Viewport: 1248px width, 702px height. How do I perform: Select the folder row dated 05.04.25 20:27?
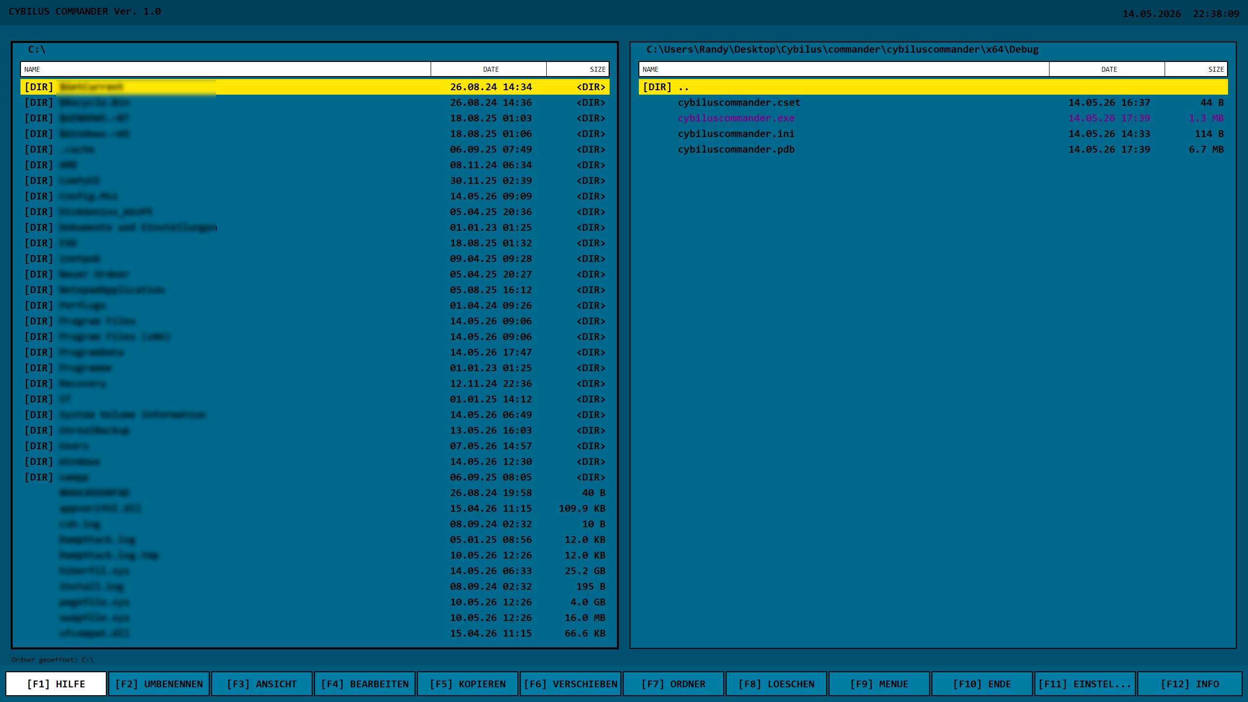point(315,274)
